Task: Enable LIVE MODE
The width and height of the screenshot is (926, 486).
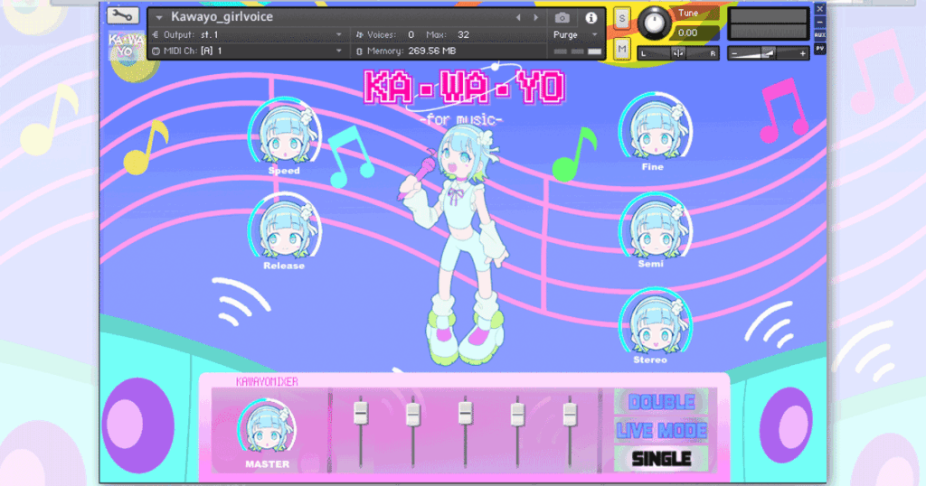Action: coord(661,431)
